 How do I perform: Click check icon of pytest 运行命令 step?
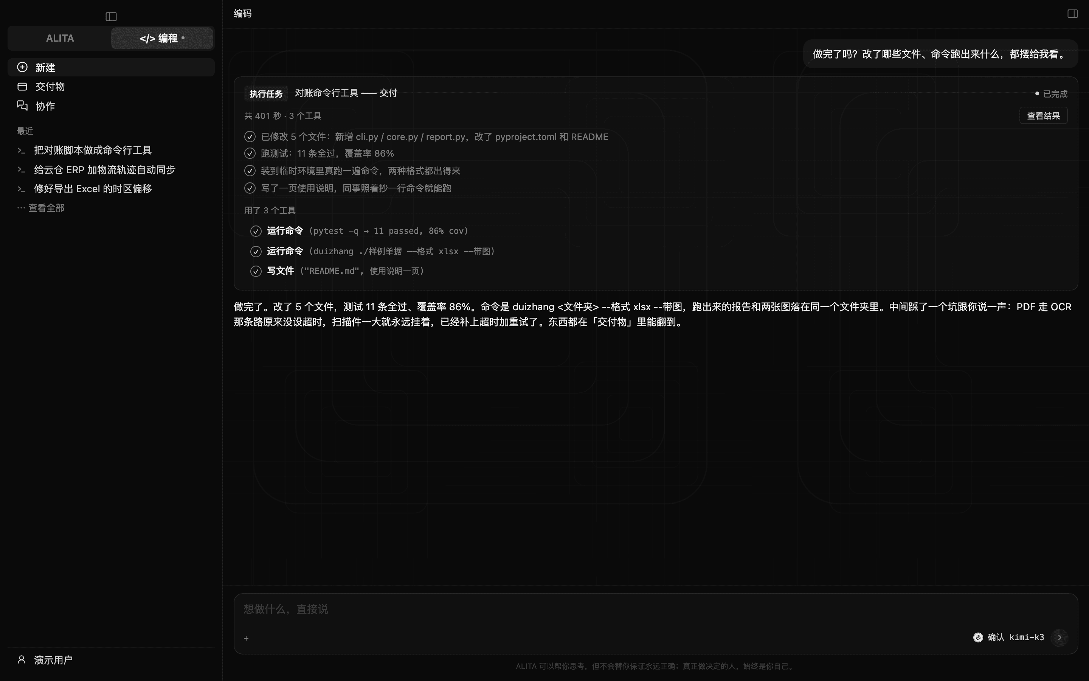pyautogui.click(x=256, y=231)
